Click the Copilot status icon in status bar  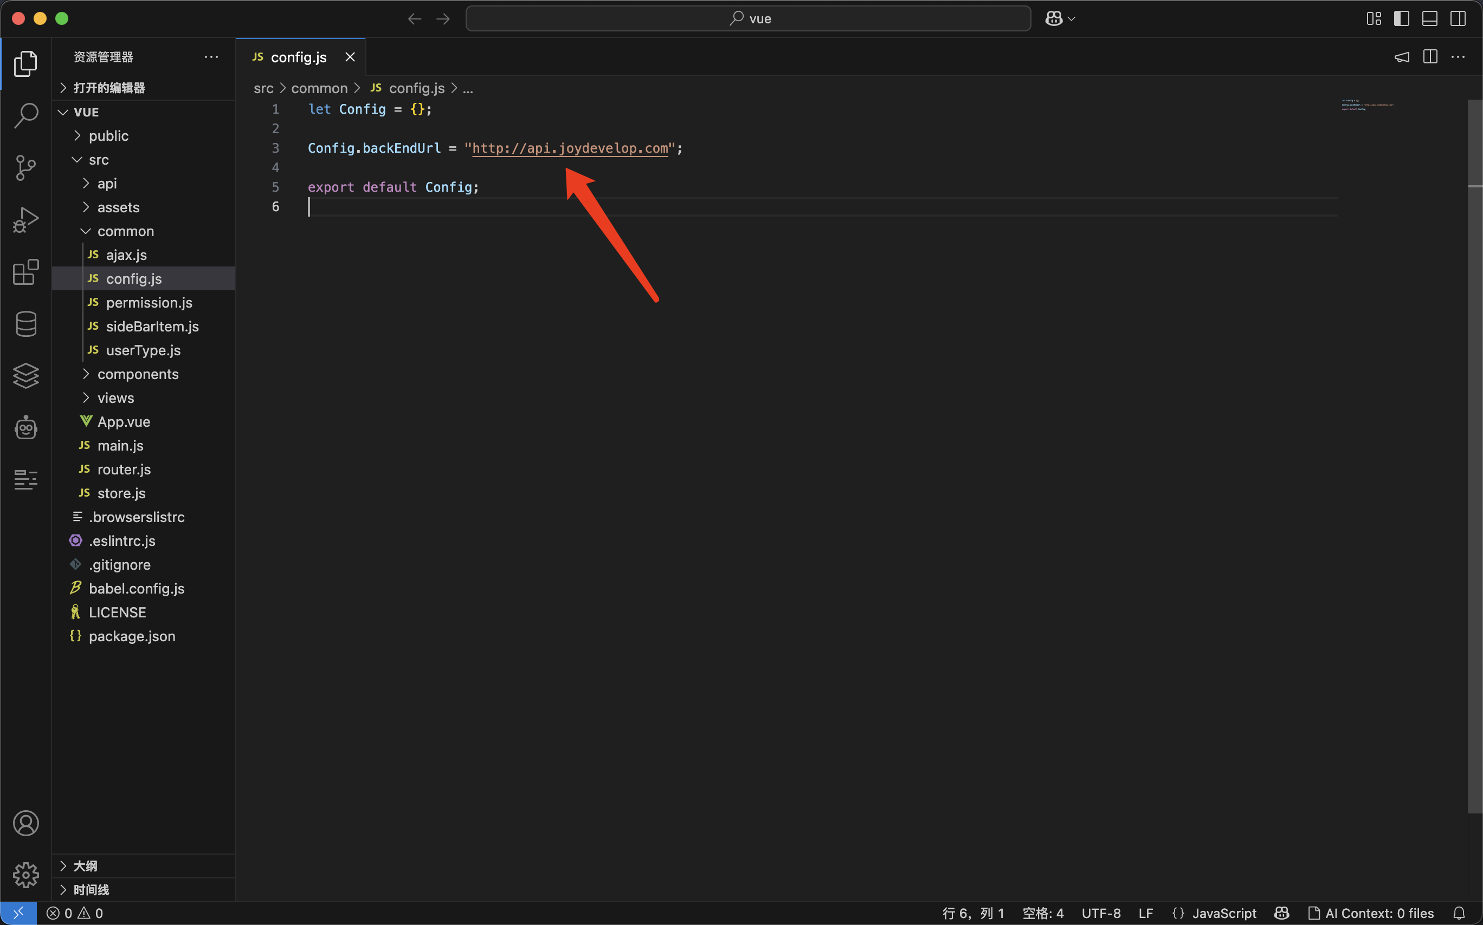click(x=1281, y=913)
